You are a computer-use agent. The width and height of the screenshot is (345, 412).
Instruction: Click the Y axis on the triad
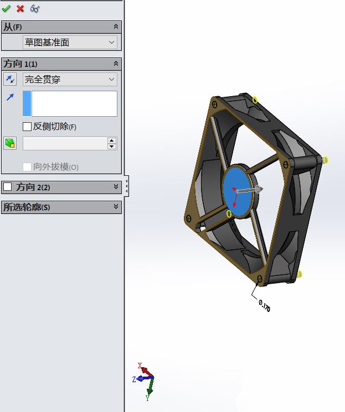pos(149,390)
